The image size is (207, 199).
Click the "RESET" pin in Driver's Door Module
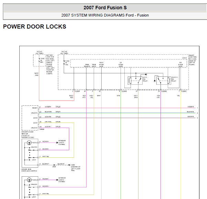[35, 108]
